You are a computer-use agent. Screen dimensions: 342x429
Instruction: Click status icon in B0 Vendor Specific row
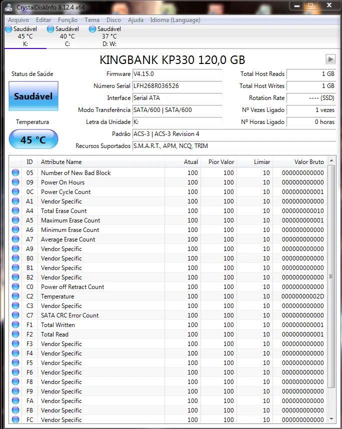click(x=15, y=258)
